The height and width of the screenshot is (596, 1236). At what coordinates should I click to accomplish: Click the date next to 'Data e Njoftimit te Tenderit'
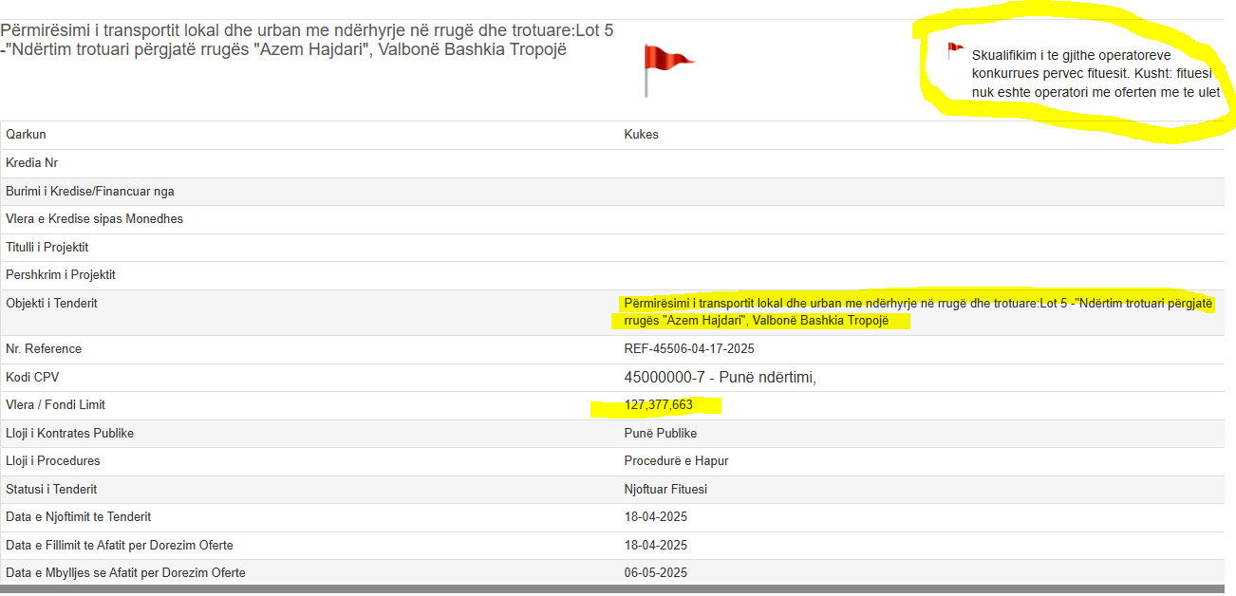655,517
